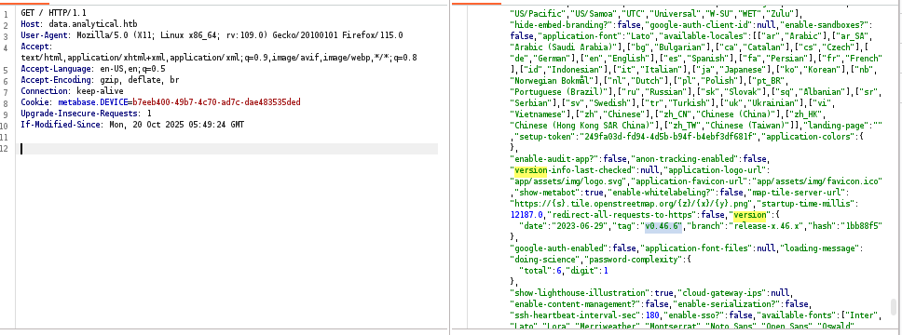Click the 'Mozilla/5.0 (X11; Linux x86_64...' user agent value
Screen dimensions: 902x335
tap(239, 35)
